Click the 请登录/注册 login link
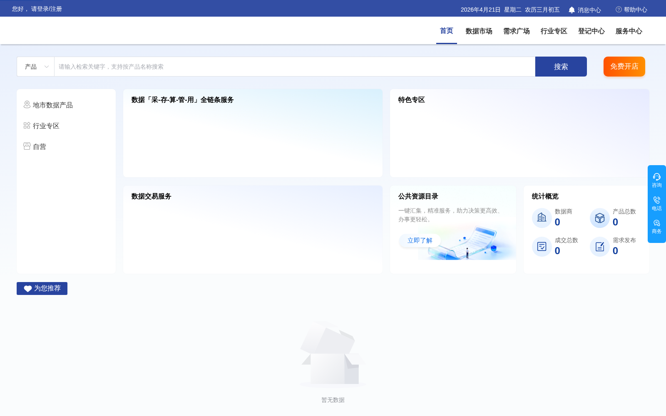The image size is (666, 416). pyautogui.click(x=47, y=9)
